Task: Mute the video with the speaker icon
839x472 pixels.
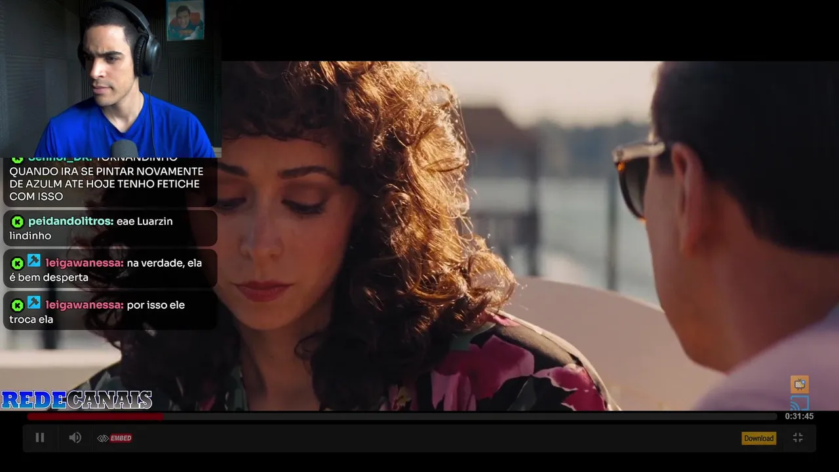Action: pos(75,437)
